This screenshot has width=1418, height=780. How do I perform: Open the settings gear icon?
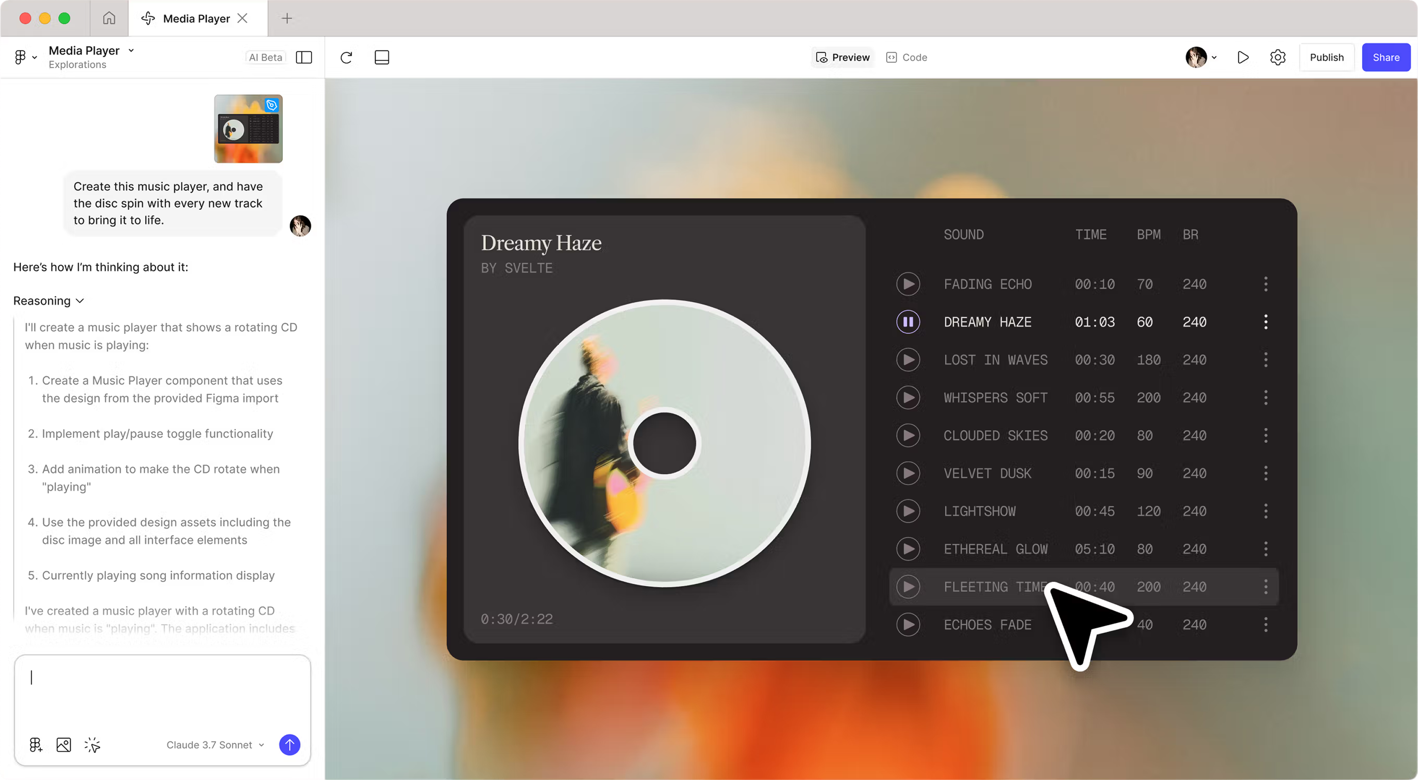pyautogui.click(x=1277, y=57)
